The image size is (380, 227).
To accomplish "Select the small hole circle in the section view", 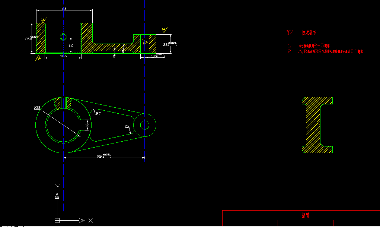I will (x=63, y=37).
